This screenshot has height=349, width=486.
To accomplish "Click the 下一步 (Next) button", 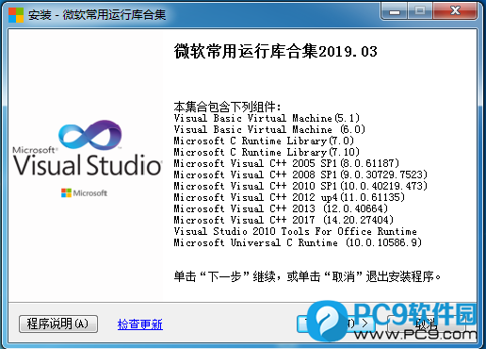I will pos(335,324).
